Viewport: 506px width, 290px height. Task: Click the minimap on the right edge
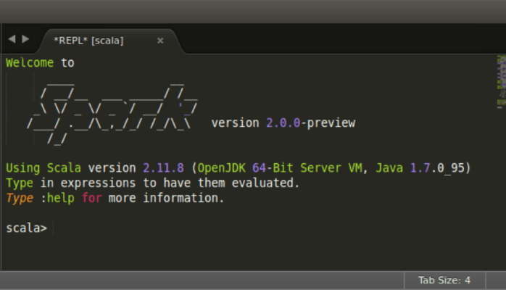(501, 82)
